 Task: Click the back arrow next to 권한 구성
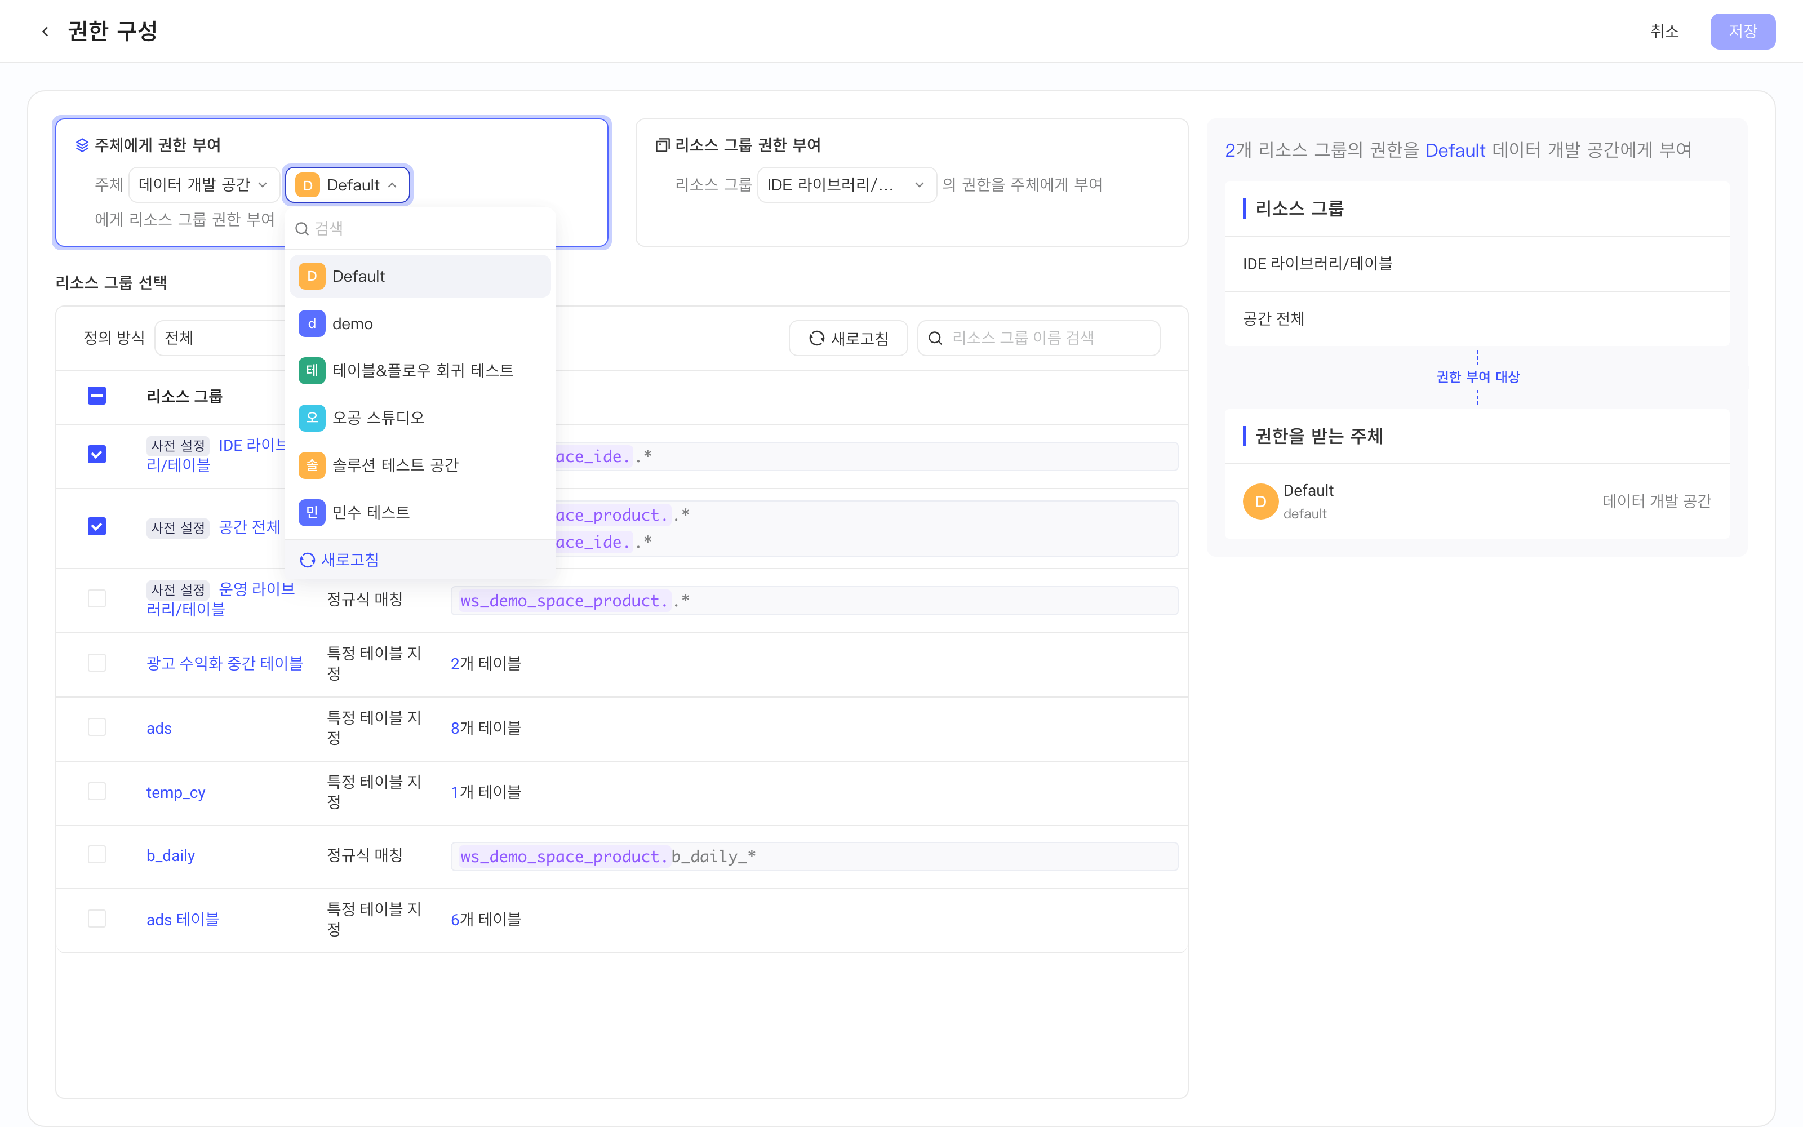click(46, 32)
